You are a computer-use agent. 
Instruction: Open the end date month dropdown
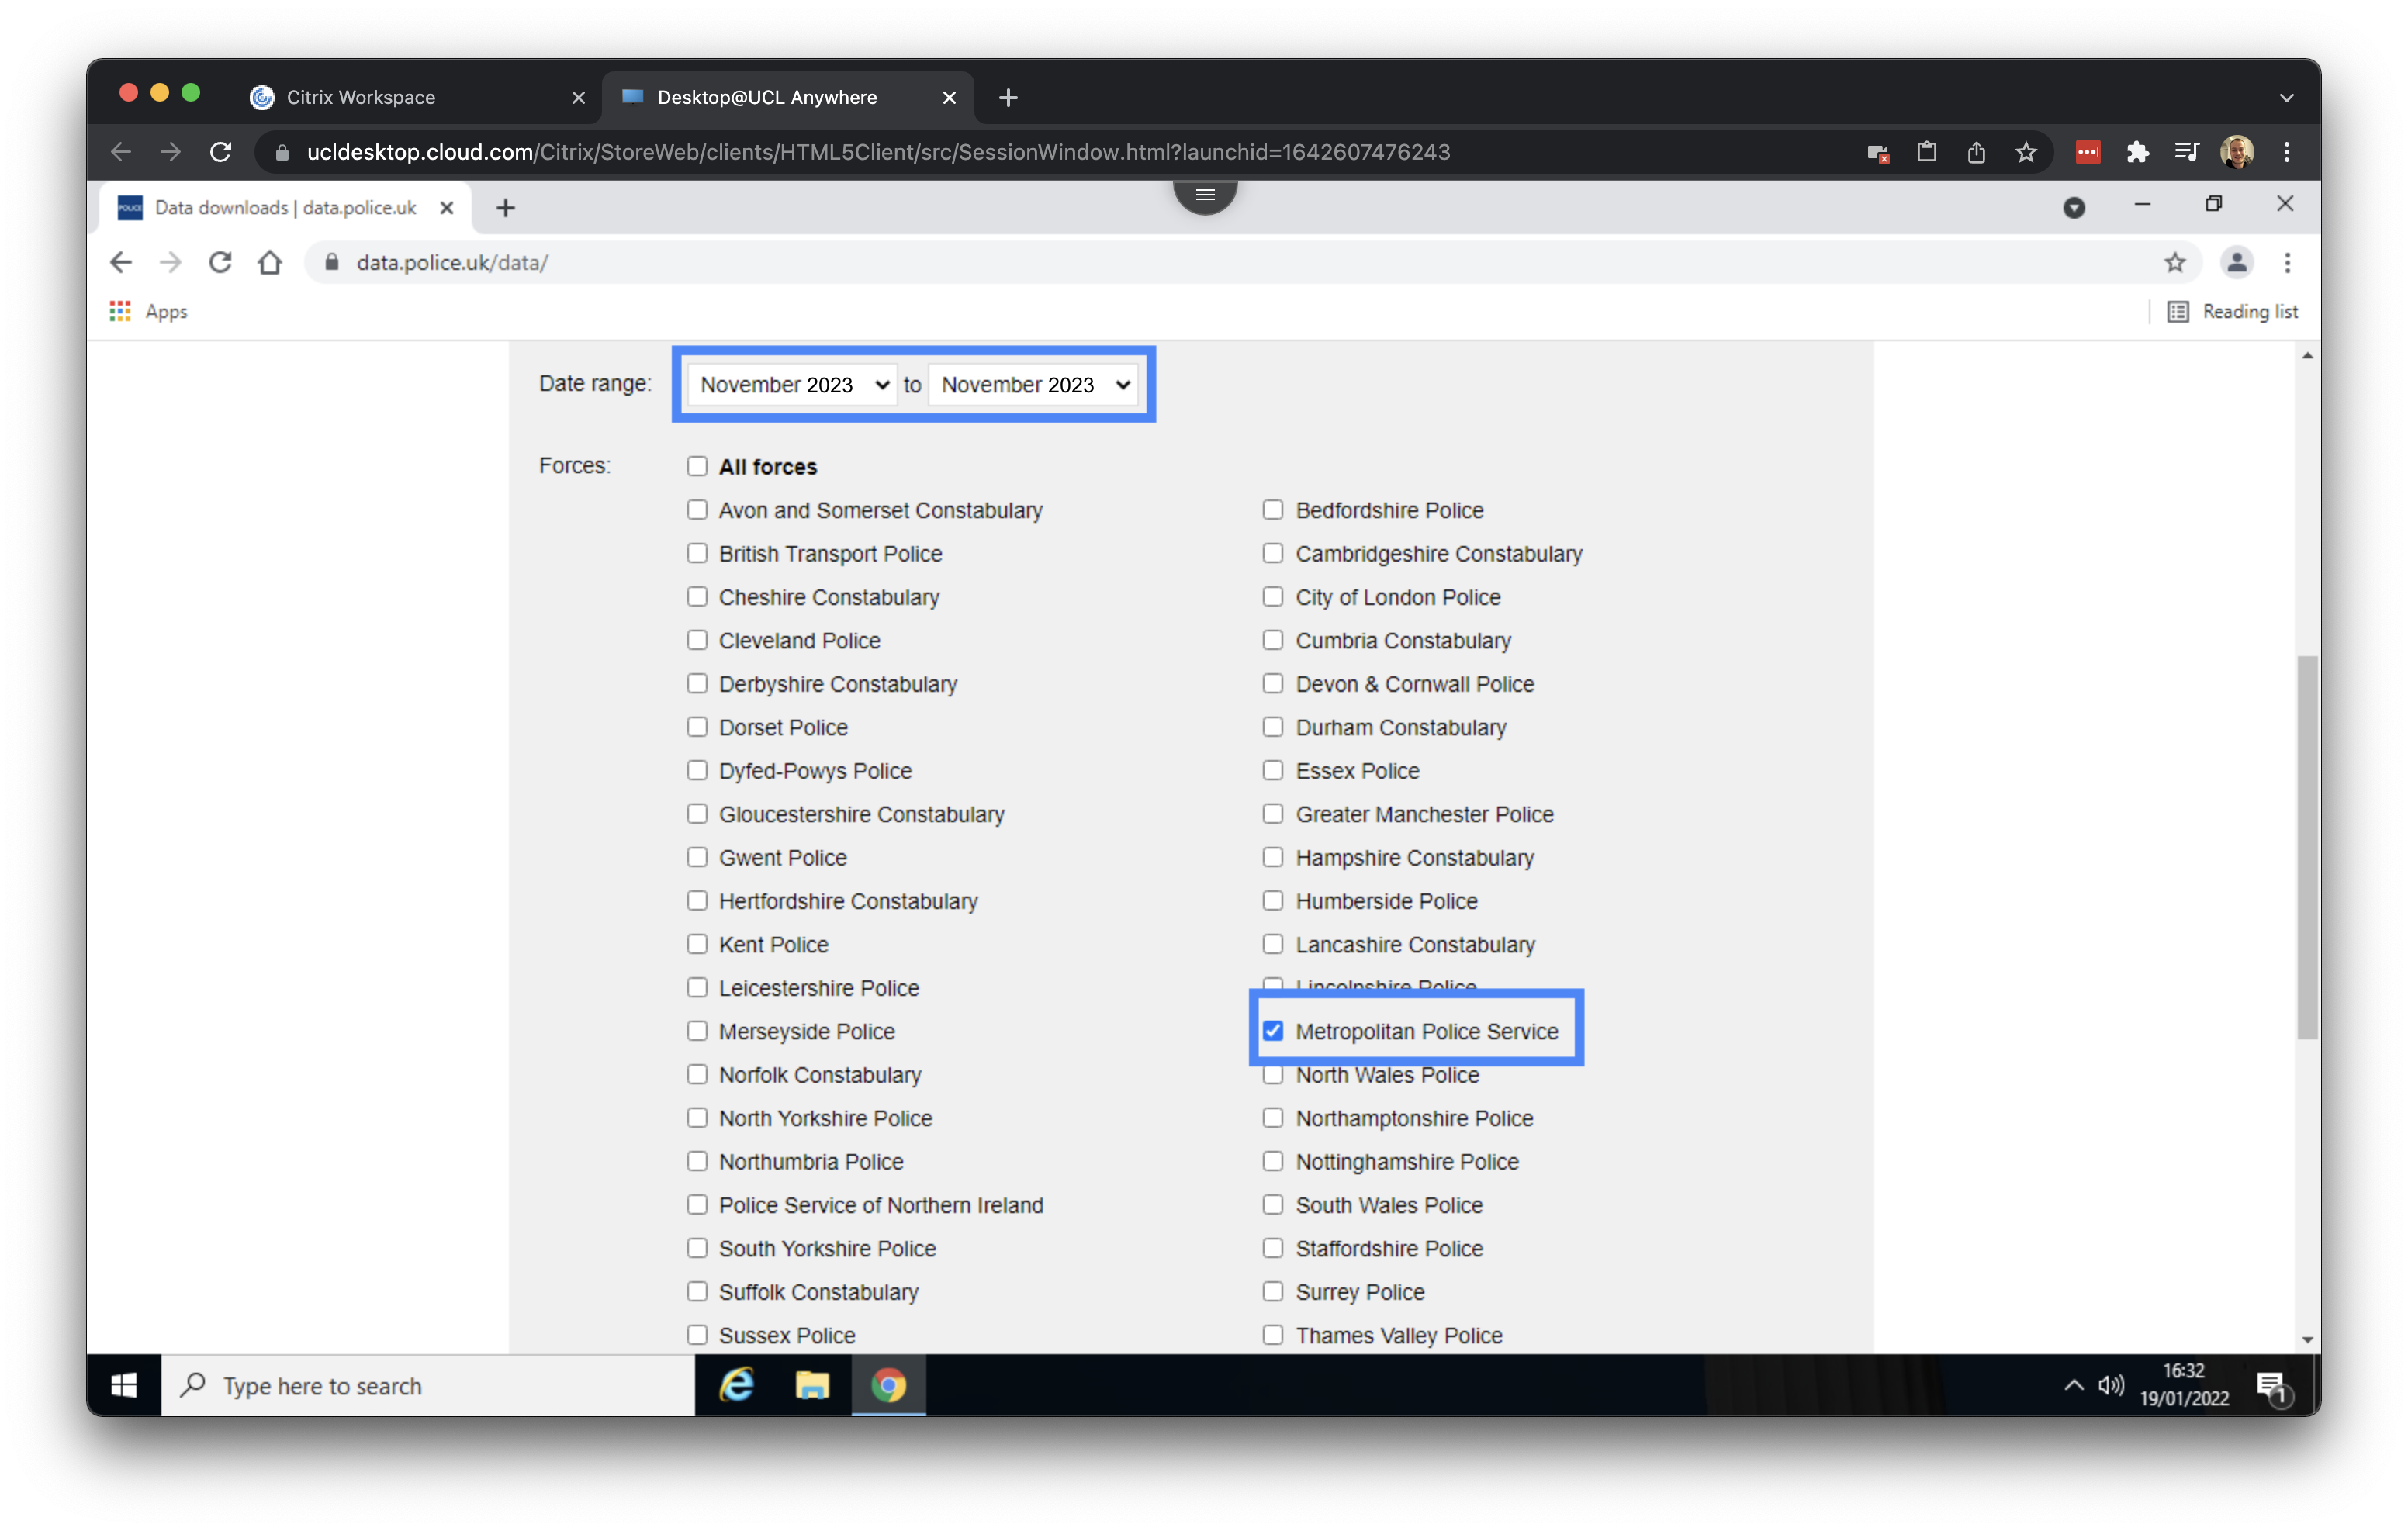(1034, 385)
